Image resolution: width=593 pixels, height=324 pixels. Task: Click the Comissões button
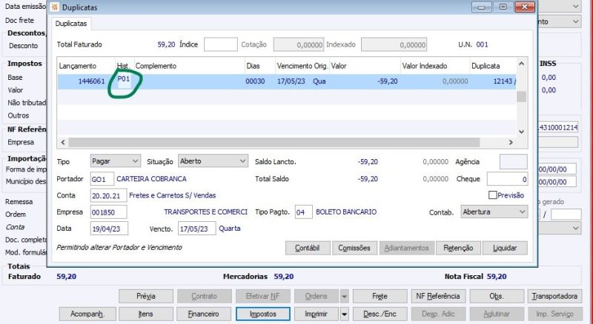354,248
